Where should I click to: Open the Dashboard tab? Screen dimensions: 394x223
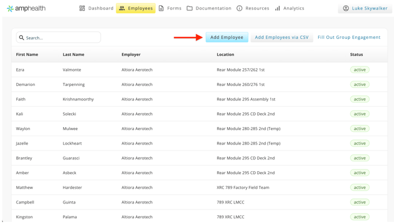pyautogui.click(x=96, y=8)
